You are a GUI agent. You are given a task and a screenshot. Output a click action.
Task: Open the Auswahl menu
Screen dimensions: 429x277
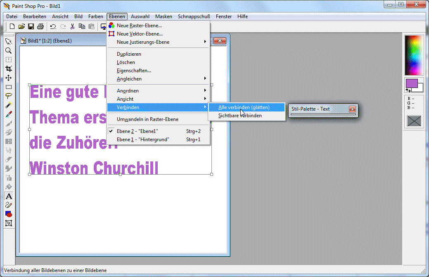tap(140, 17)
